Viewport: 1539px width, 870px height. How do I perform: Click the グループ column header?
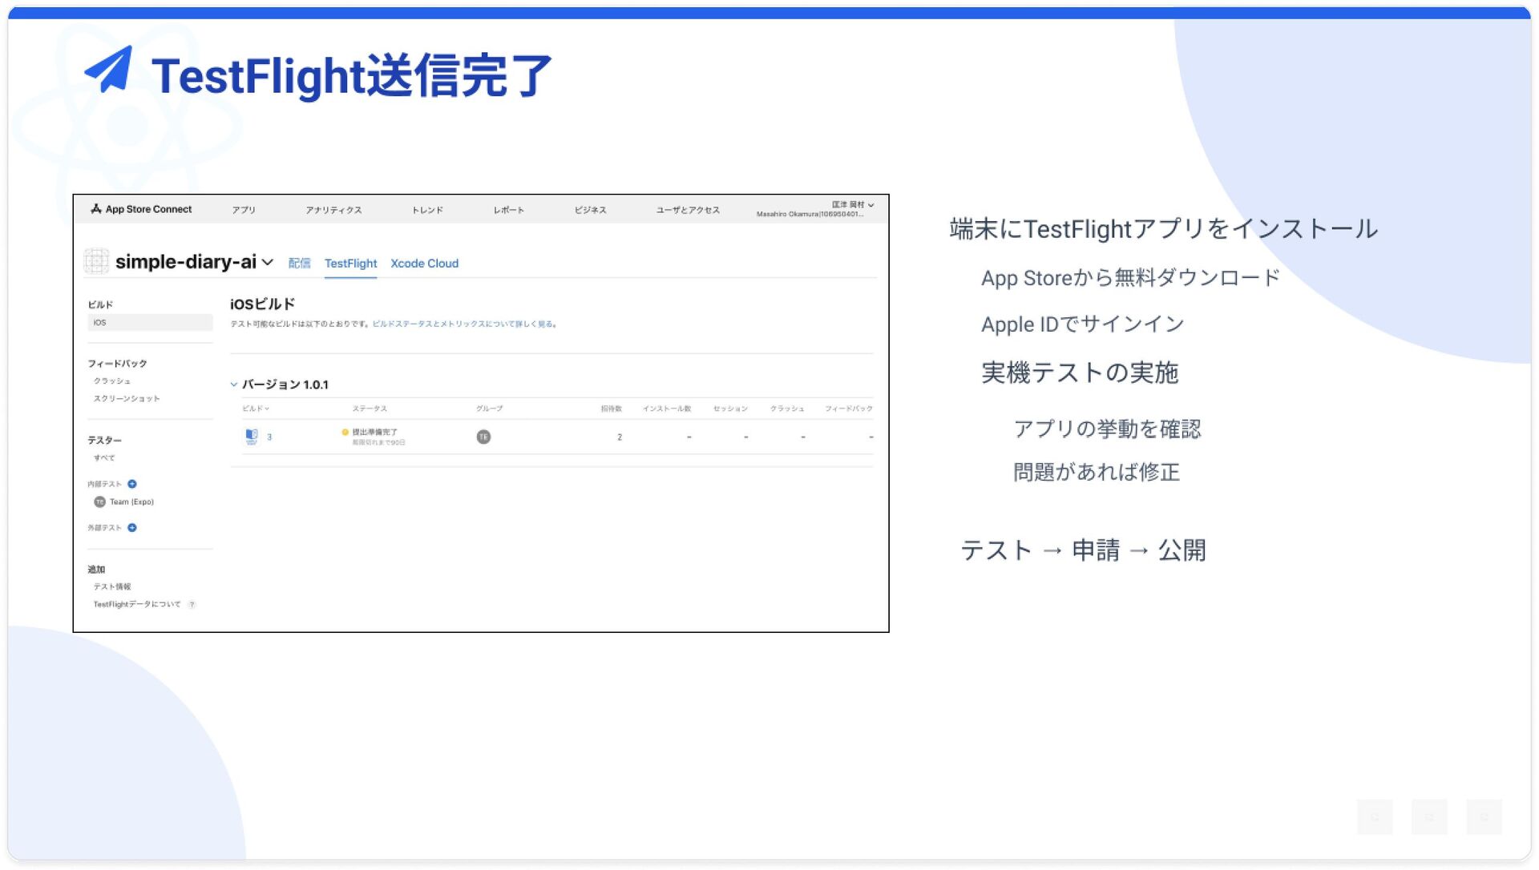point(490,409)
